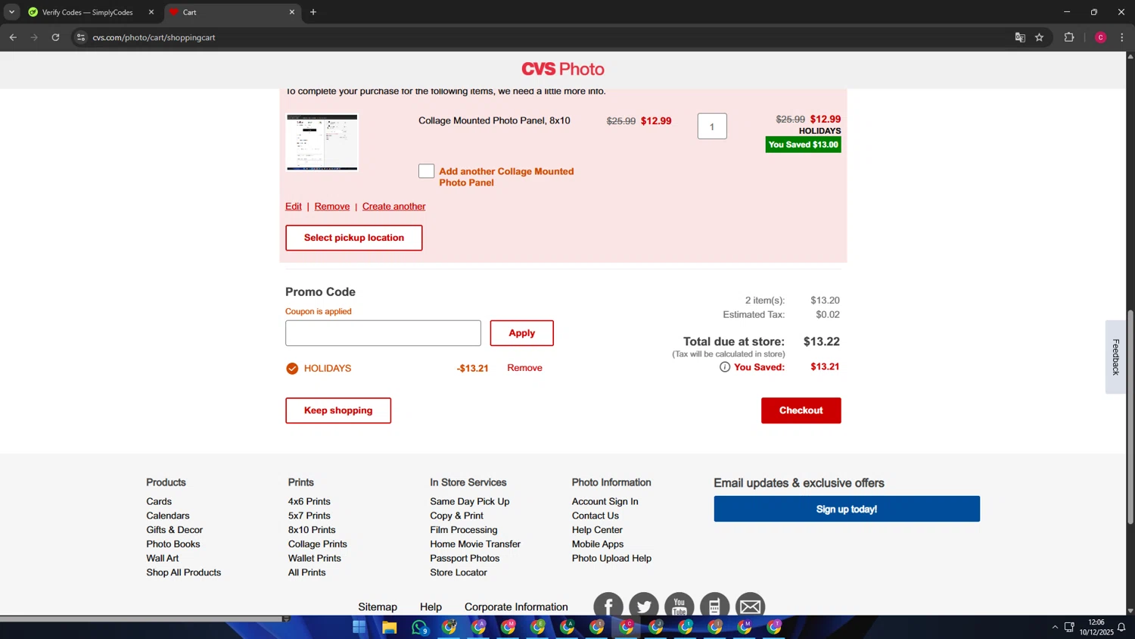
Task: View site information icon in address bar
Action: 81,37
